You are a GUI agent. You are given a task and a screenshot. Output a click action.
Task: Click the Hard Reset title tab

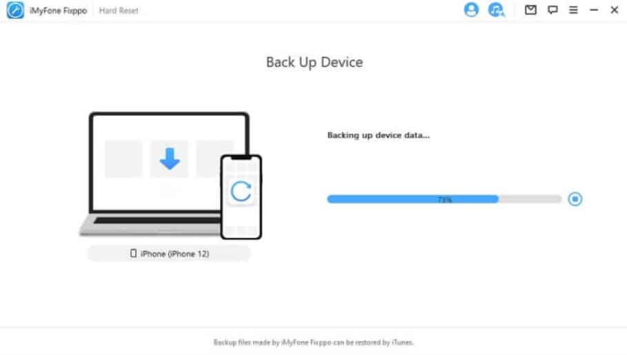(x=119, y=11)
